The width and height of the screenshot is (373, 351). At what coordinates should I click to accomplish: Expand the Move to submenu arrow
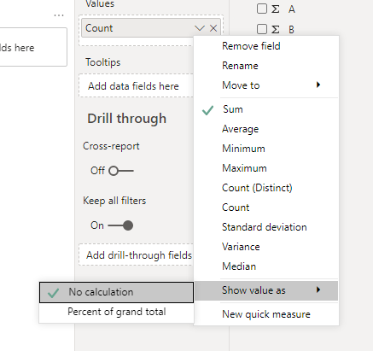tap(318, 85)
